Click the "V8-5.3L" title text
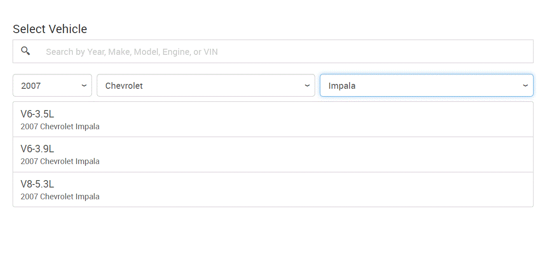This screenshot has height=265, width=537. [37, 184]
